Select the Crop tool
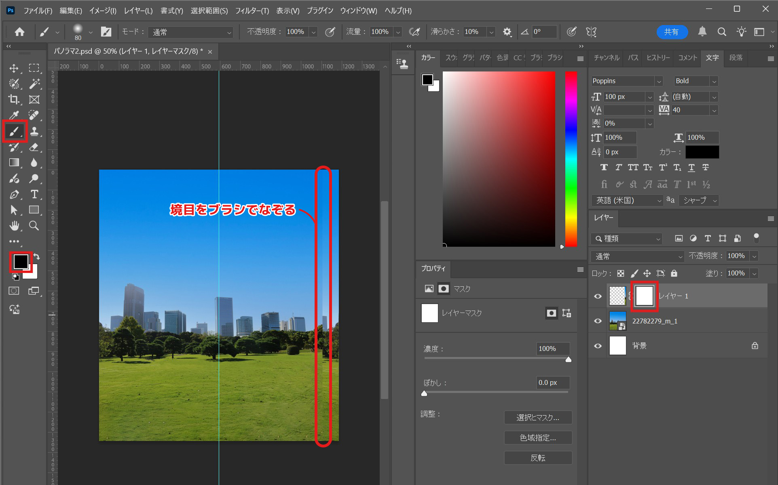Image resolution: width=778 pixels, height=485 pixels. click(x=14, y=99)
